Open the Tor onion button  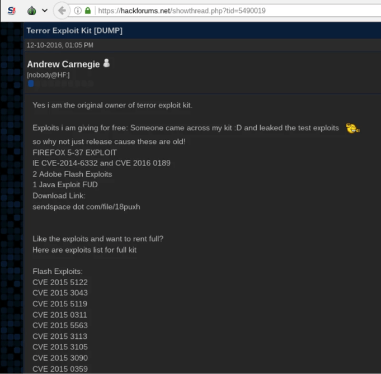32,11
